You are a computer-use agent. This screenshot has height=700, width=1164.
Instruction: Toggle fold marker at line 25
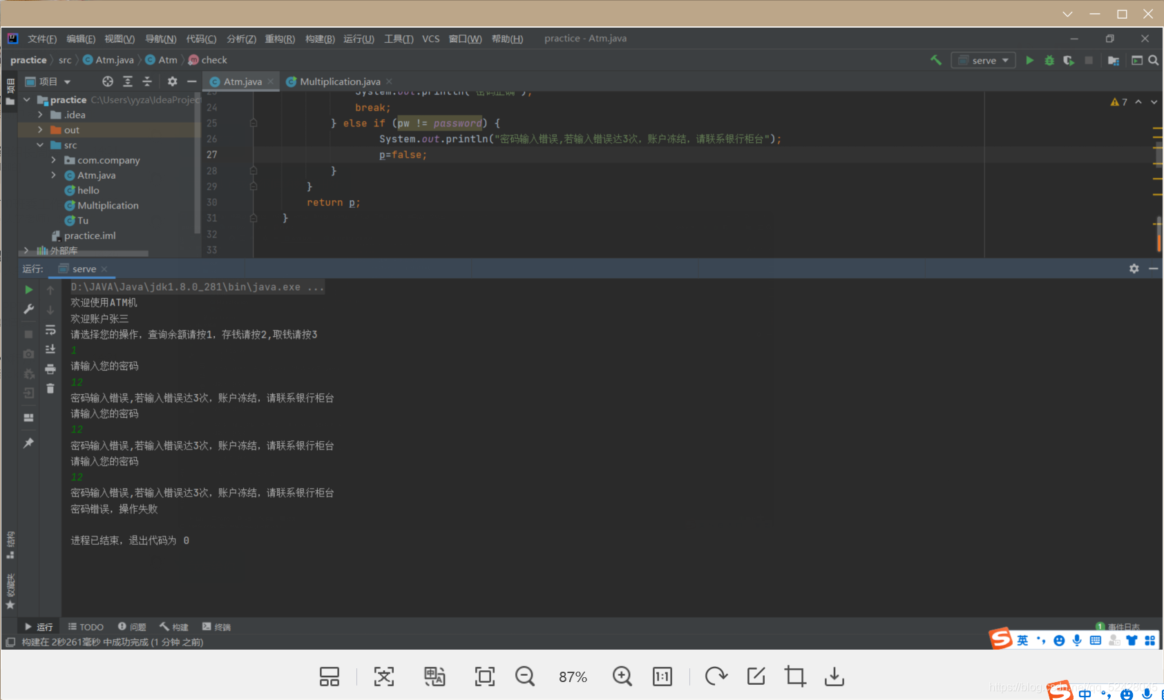point(254,123)
